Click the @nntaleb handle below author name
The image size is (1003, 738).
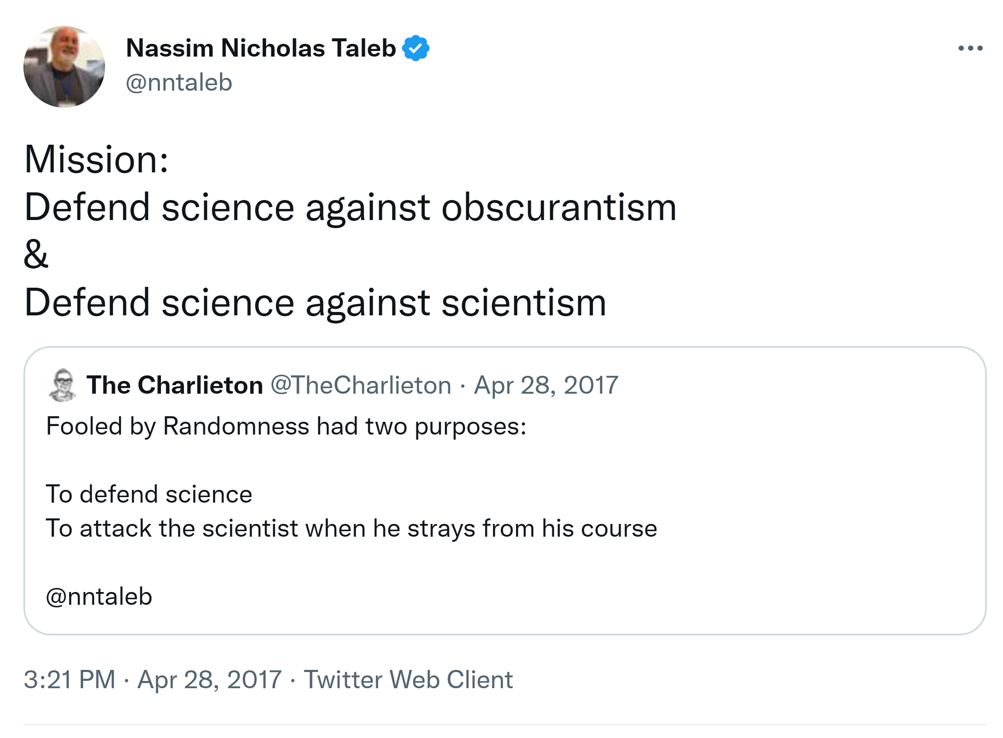pos(179,83)
